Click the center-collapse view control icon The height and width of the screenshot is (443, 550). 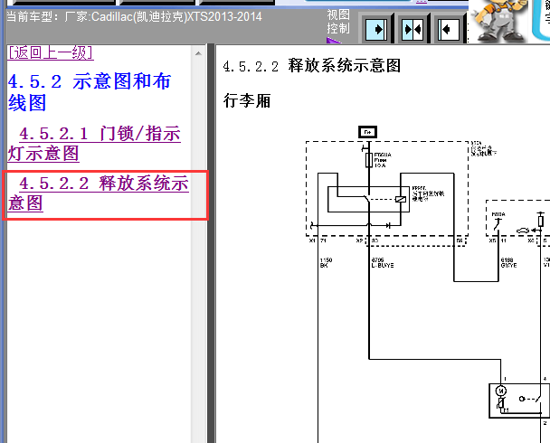coord(412,30)
